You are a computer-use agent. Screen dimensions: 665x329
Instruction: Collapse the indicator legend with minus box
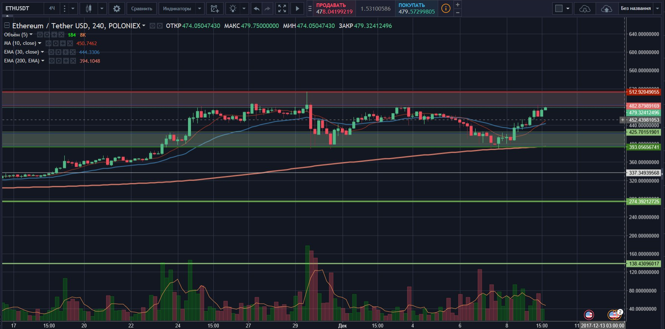7,25
